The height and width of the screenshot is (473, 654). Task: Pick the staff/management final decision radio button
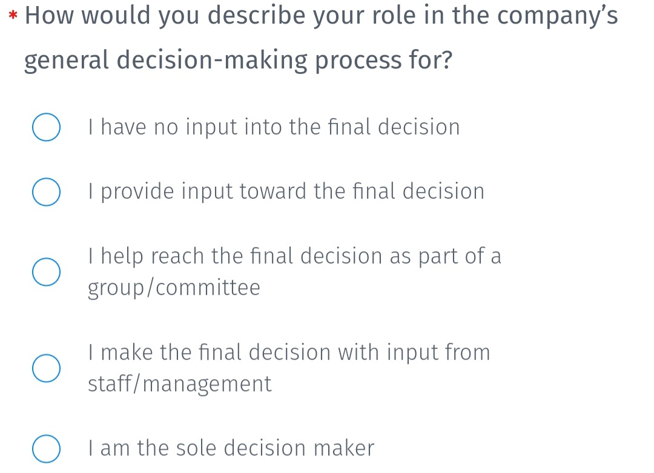click(x=46, y=368)
